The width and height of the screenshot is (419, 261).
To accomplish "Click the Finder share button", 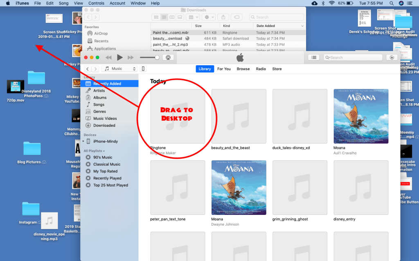I will [x=223, y=17].
